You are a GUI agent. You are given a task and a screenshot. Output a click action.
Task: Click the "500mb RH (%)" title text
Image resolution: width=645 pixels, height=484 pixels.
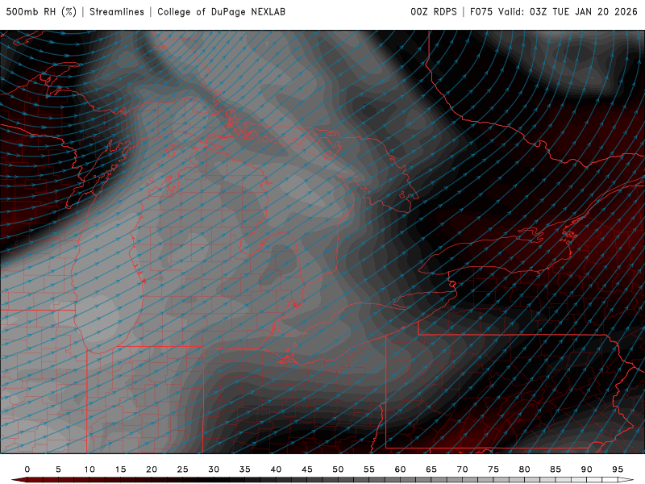click(41, 11)
